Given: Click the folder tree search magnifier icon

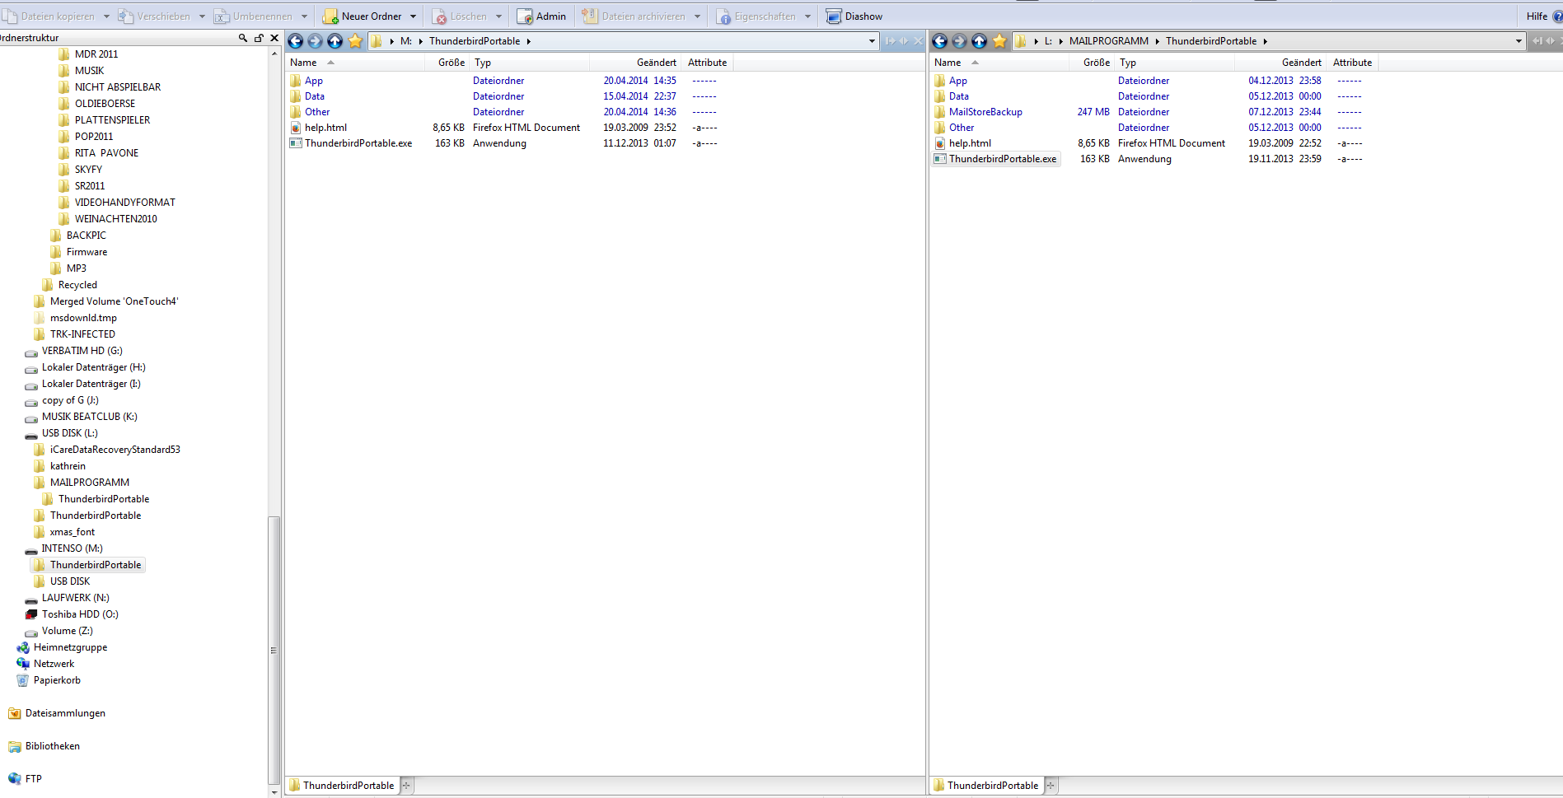Looking at the screenshot, I should 243,38.
